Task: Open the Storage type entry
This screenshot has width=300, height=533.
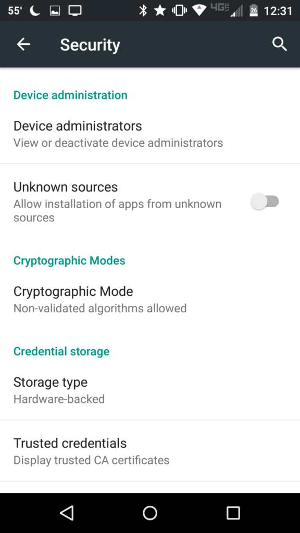Action: tap(150, 390)
